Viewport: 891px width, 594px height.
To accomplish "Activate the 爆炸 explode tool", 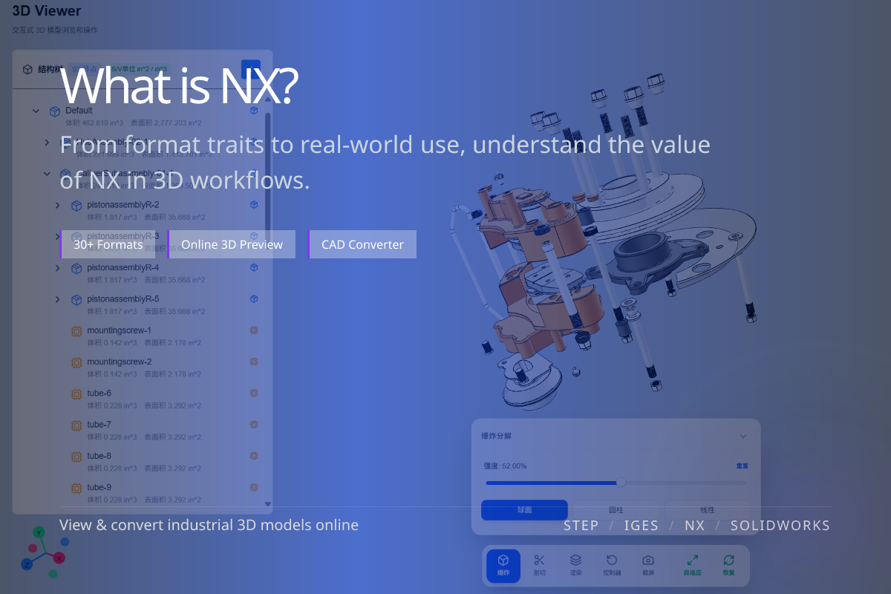I will tap(503, 565).
